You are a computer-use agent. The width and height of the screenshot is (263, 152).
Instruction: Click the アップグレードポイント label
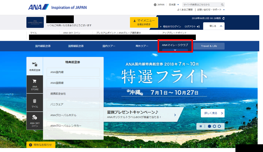click(x=174, y=33)
